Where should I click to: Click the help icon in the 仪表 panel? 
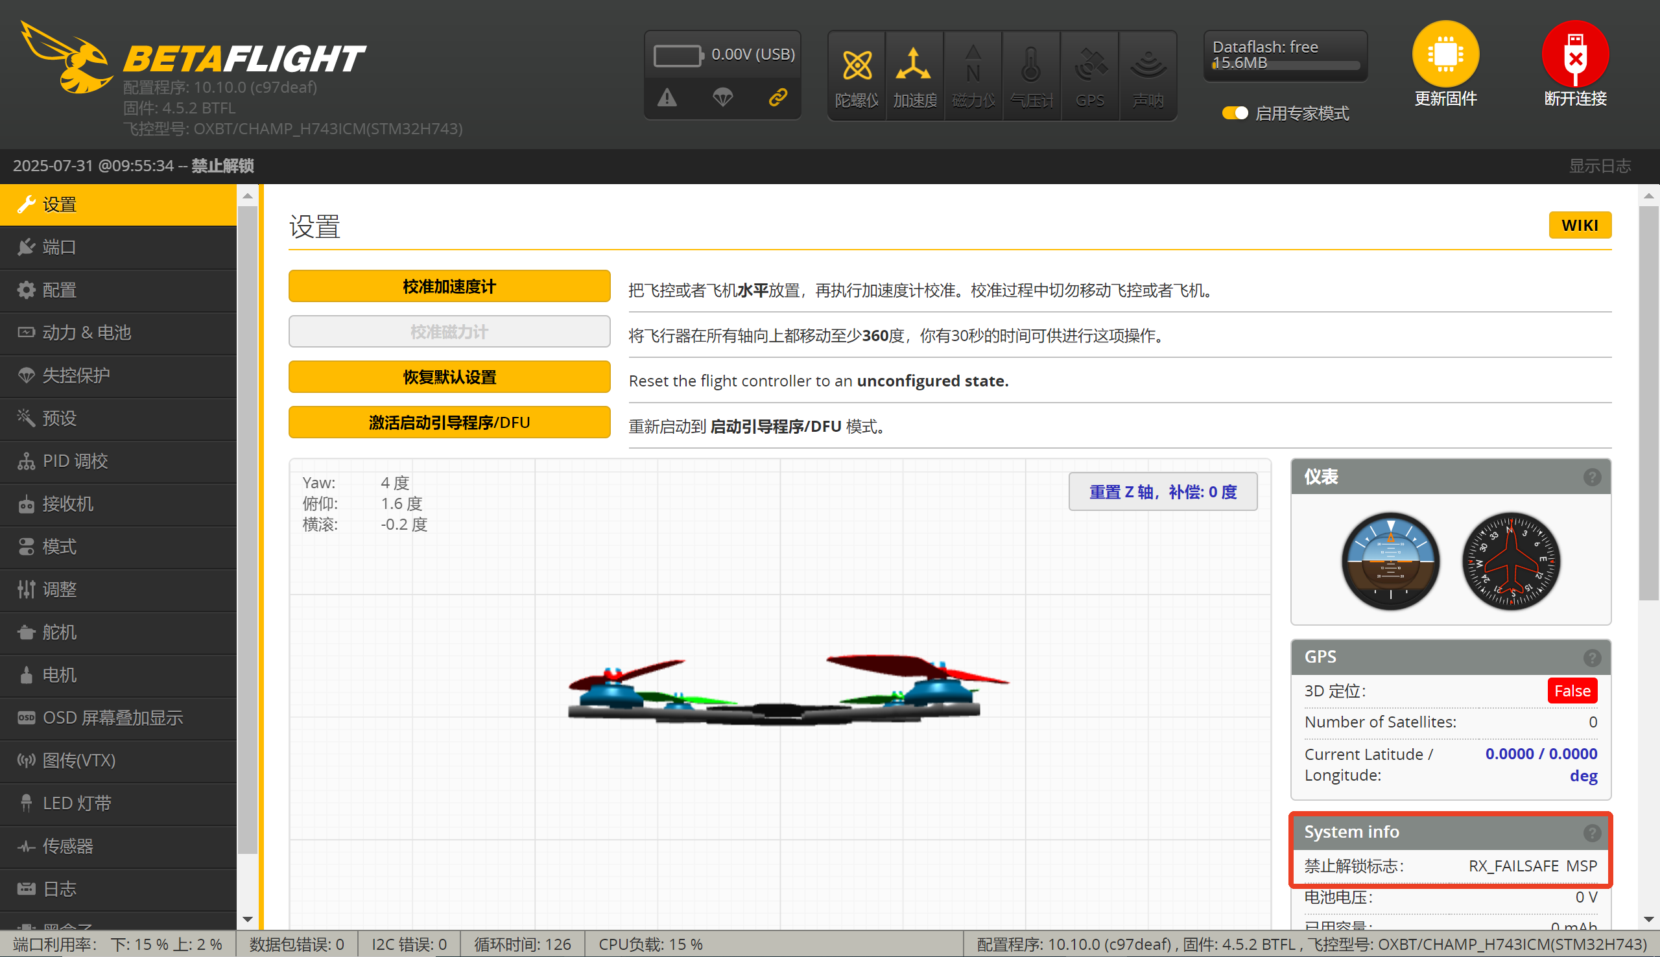tap(1591, 477)
